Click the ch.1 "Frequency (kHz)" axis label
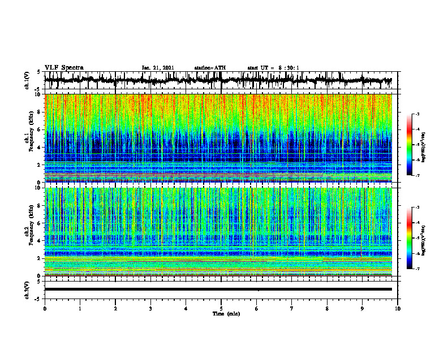The image size is (448, 346). [x=31, y=132]
